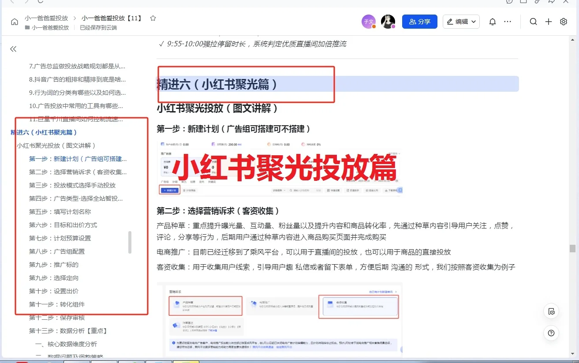Click the heading 小红书聚光投放（图文讲解）in document
Image resolution: width=579 pixels, height=363 pixels.
tap(217, 108)
